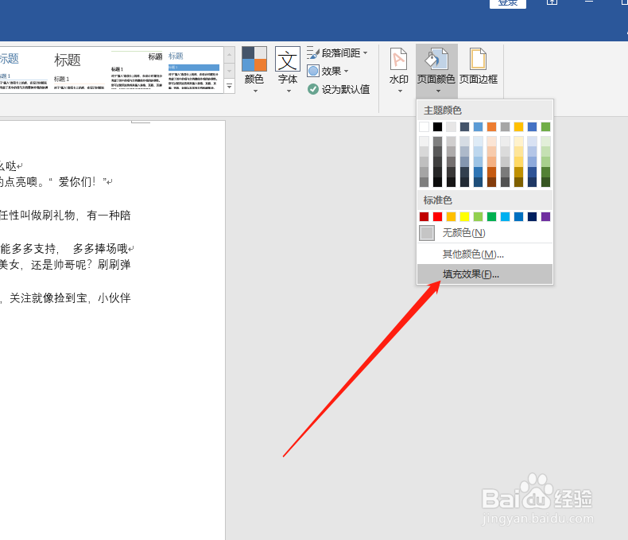628x540 pixels.
Task: Select light green standard color swatch
Action: tap(479, 217)
